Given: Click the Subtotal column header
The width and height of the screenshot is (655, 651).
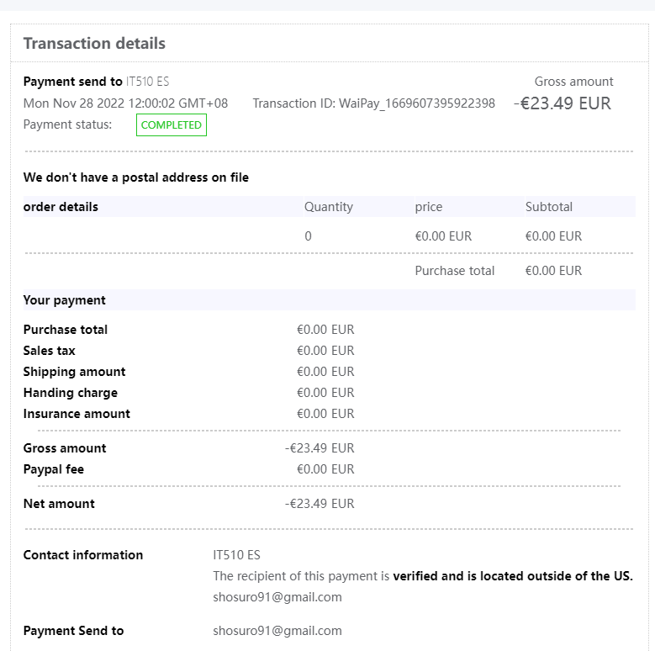Looking at the screenshot, I should 548,207.
